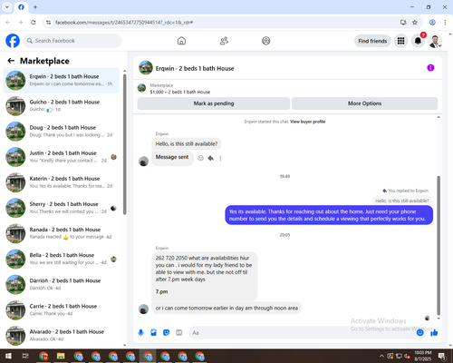Show hidden system tray icons

pyautogui.click(x=381, y=356)
